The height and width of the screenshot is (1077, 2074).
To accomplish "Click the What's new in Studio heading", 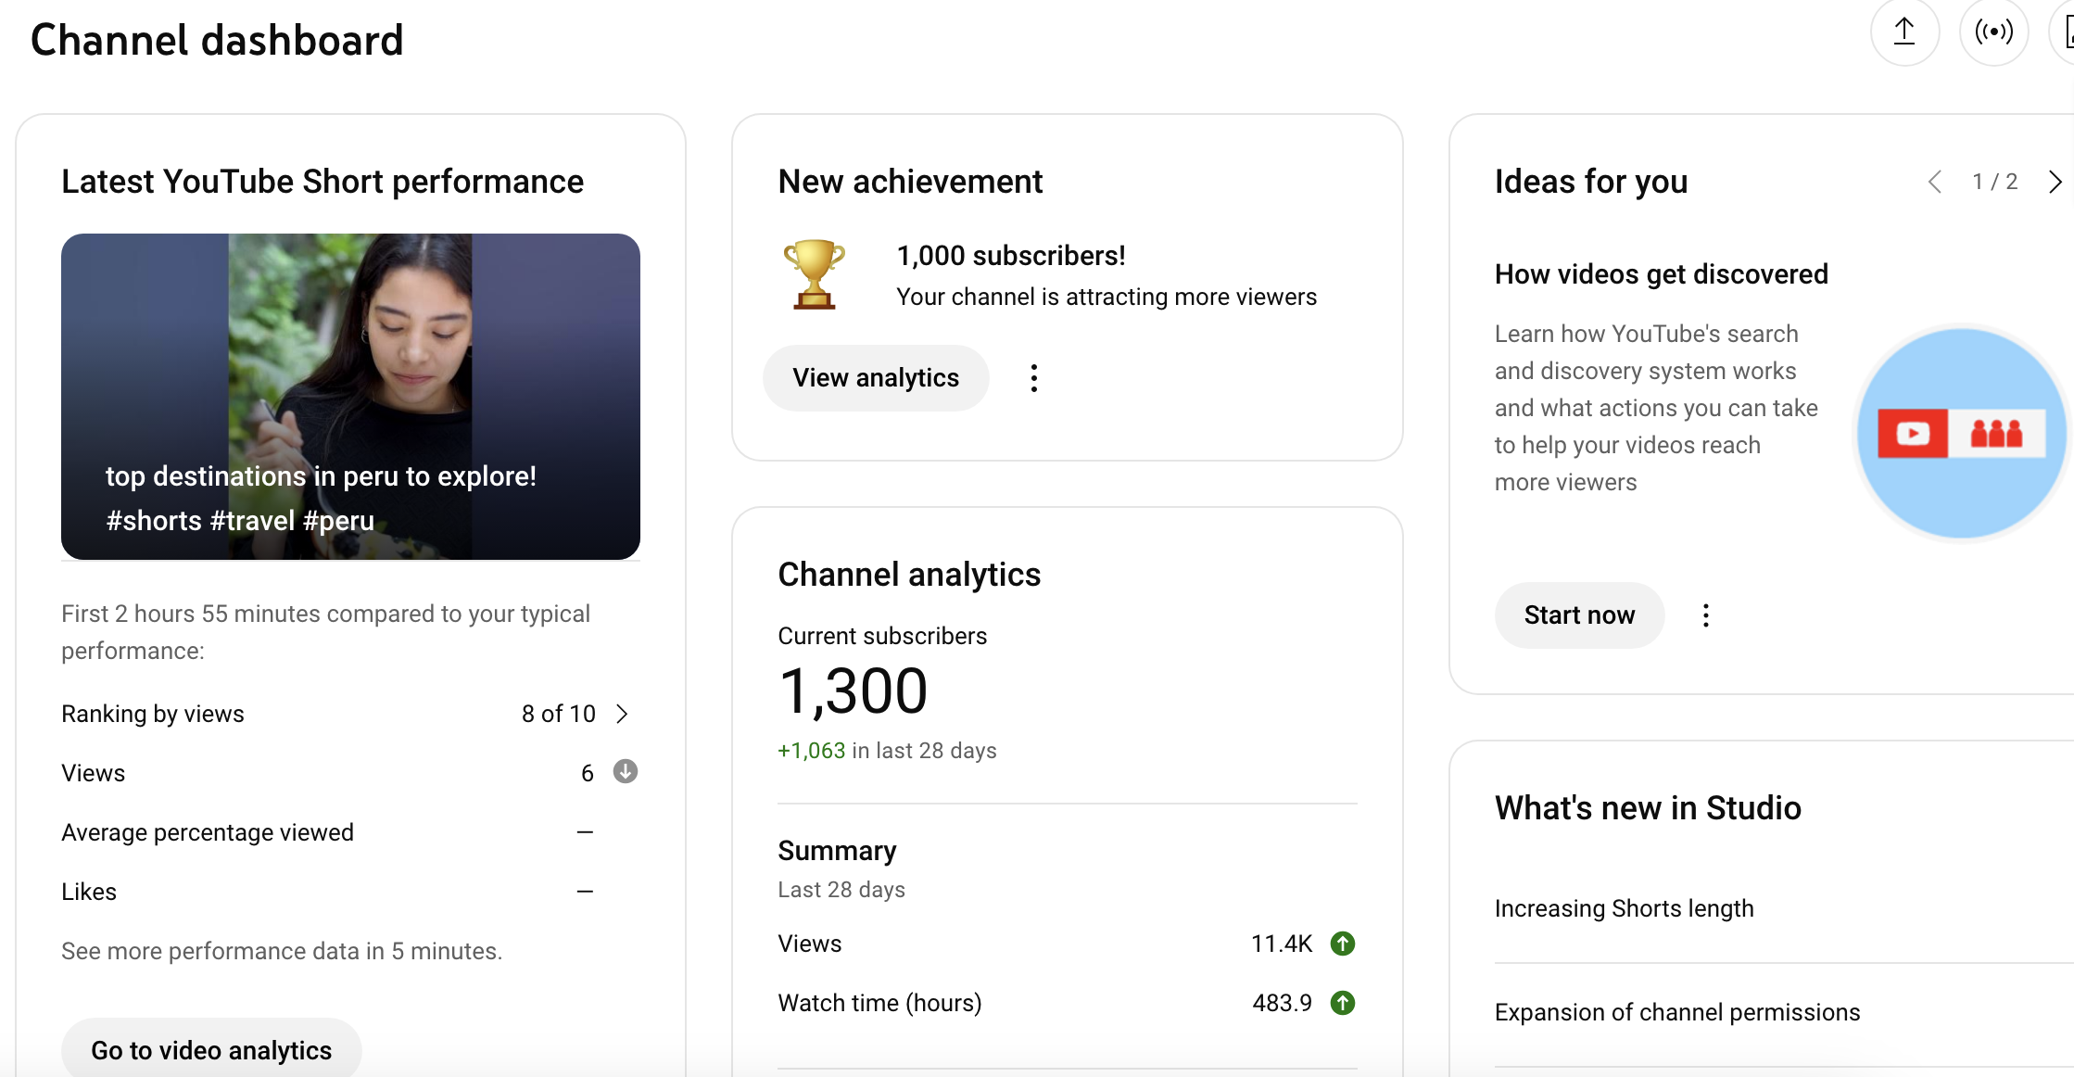I will point(1648,808).
